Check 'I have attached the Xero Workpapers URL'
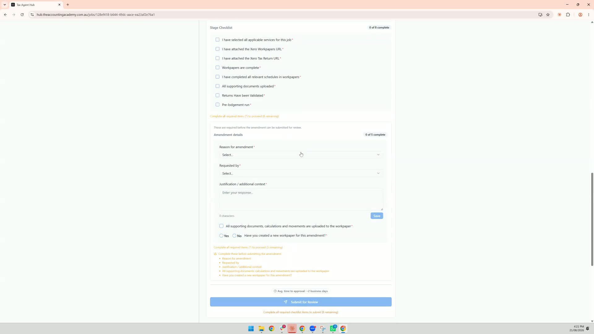Image resolution: width=594 pixels, height=334 pixels. point(217,49)
